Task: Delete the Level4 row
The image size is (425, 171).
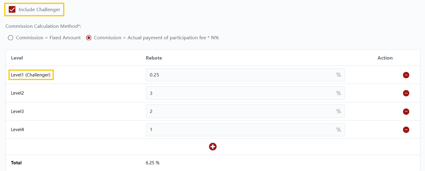Action: coord(406,130)
